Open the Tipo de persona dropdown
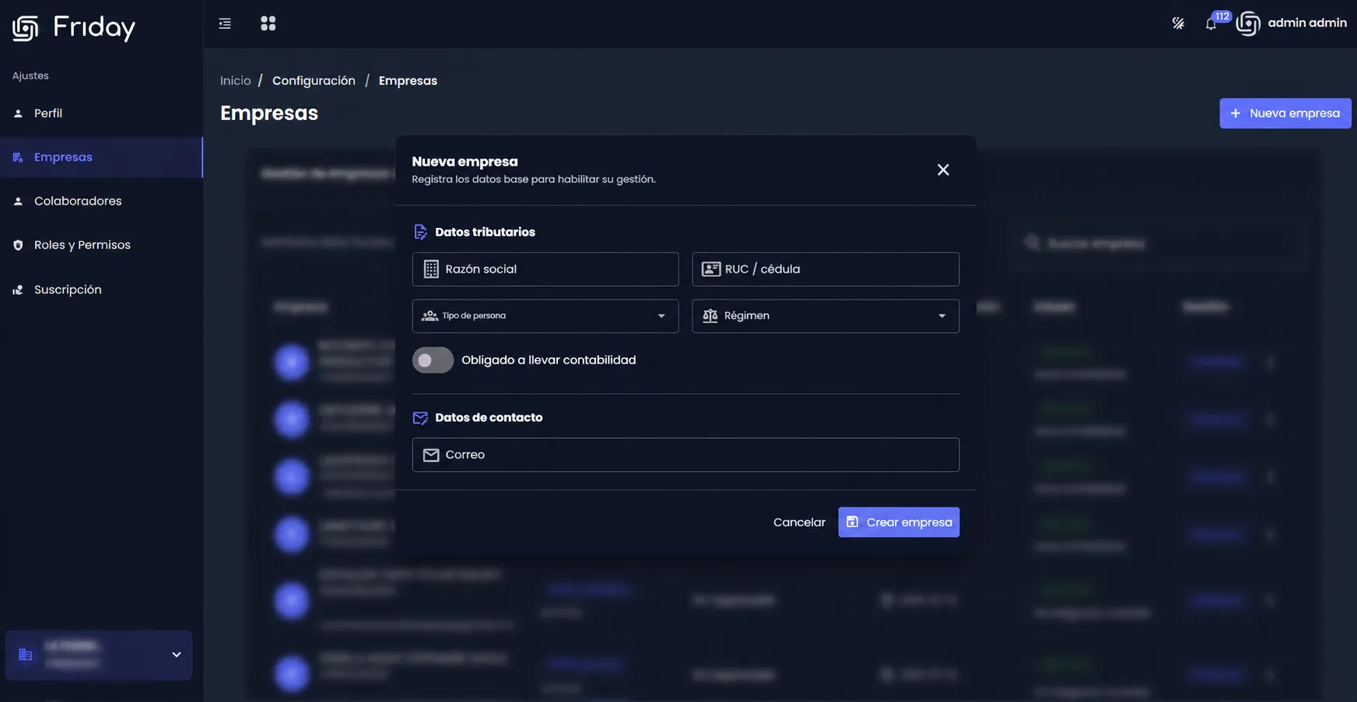 pyautogui.click(x=545, y=316)
